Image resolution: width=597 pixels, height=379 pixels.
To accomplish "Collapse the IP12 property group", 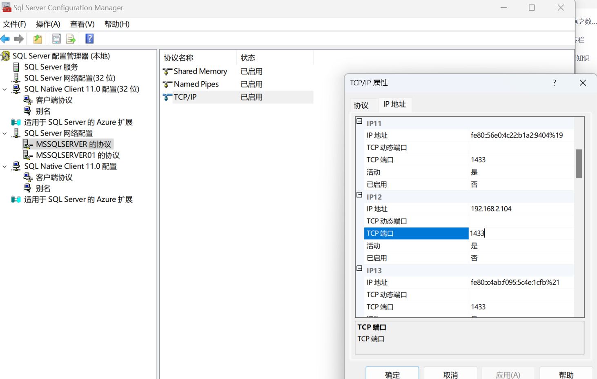I will pos(359,195).
